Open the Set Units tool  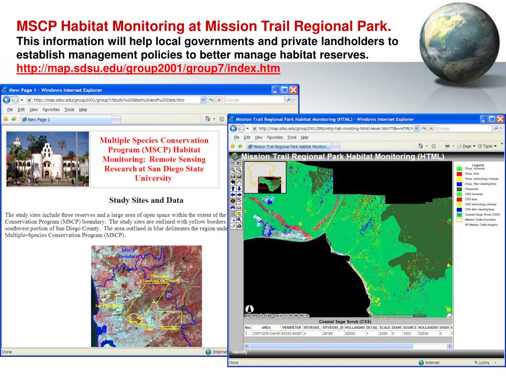coord(233,213)
